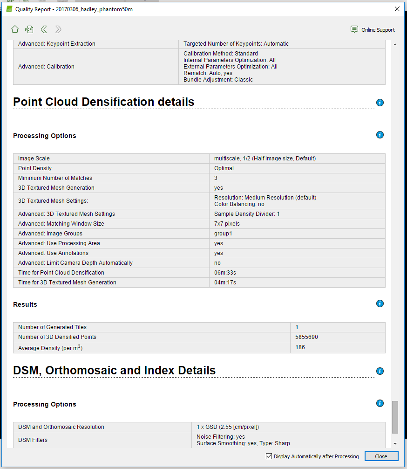Click the vertical scrollbar thumb
Screen dimensions: 407x469
point(395,417)
